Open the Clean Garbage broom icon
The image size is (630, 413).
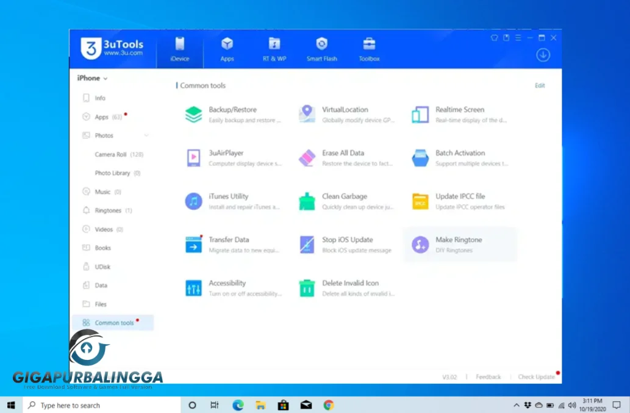307,201
